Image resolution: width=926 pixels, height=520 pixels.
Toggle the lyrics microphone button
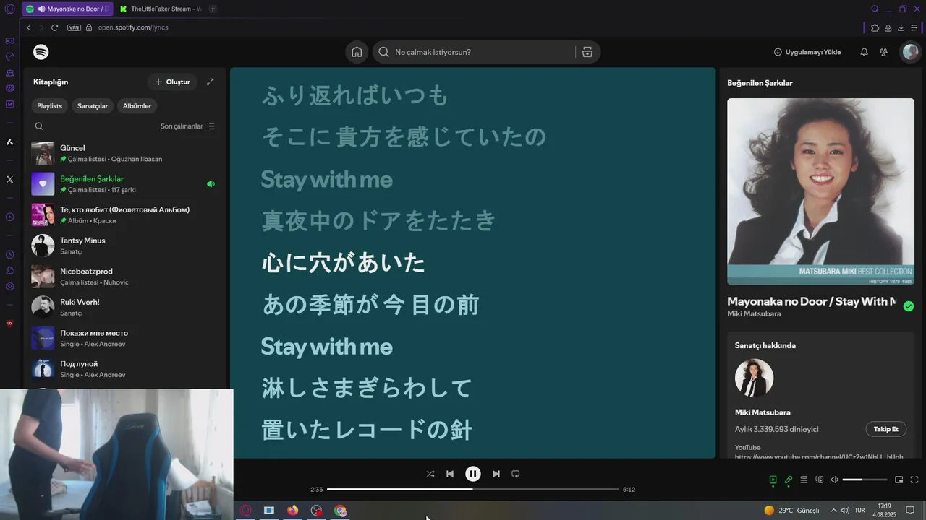pos(789,480)
